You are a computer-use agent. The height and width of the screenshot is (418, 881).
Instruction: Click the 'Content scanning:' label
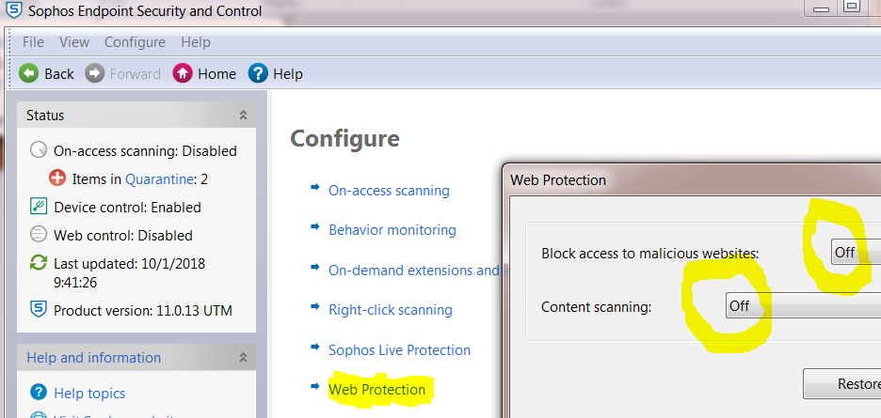[596, 307]
